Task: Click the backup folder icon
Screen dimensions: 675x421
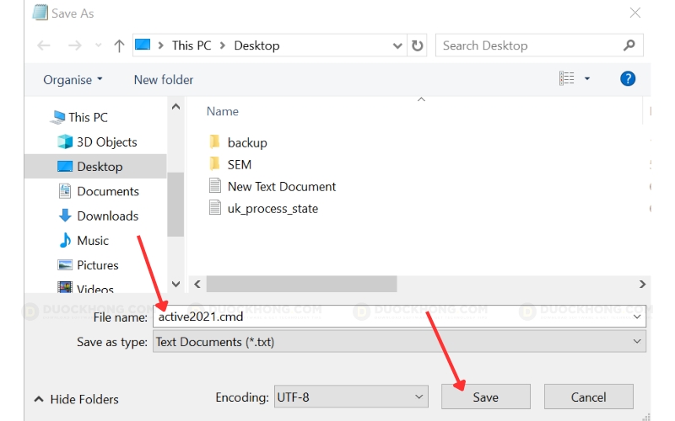Action: [214, 141]
